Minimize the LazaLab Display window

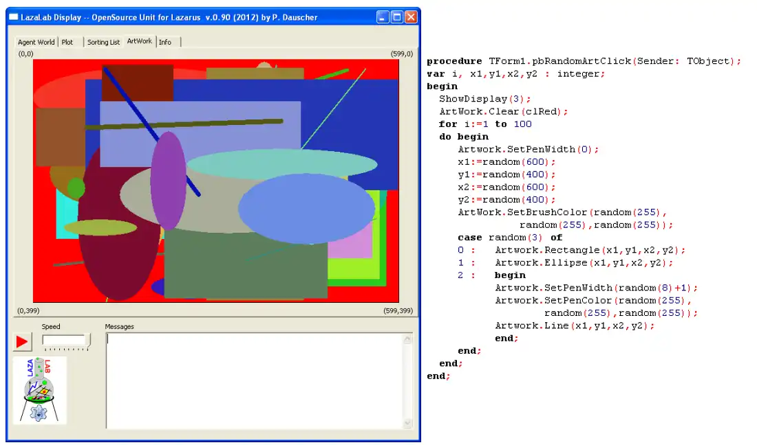pos(383,17)
